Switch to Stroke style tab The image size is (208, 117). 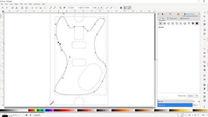pos(185,19)
